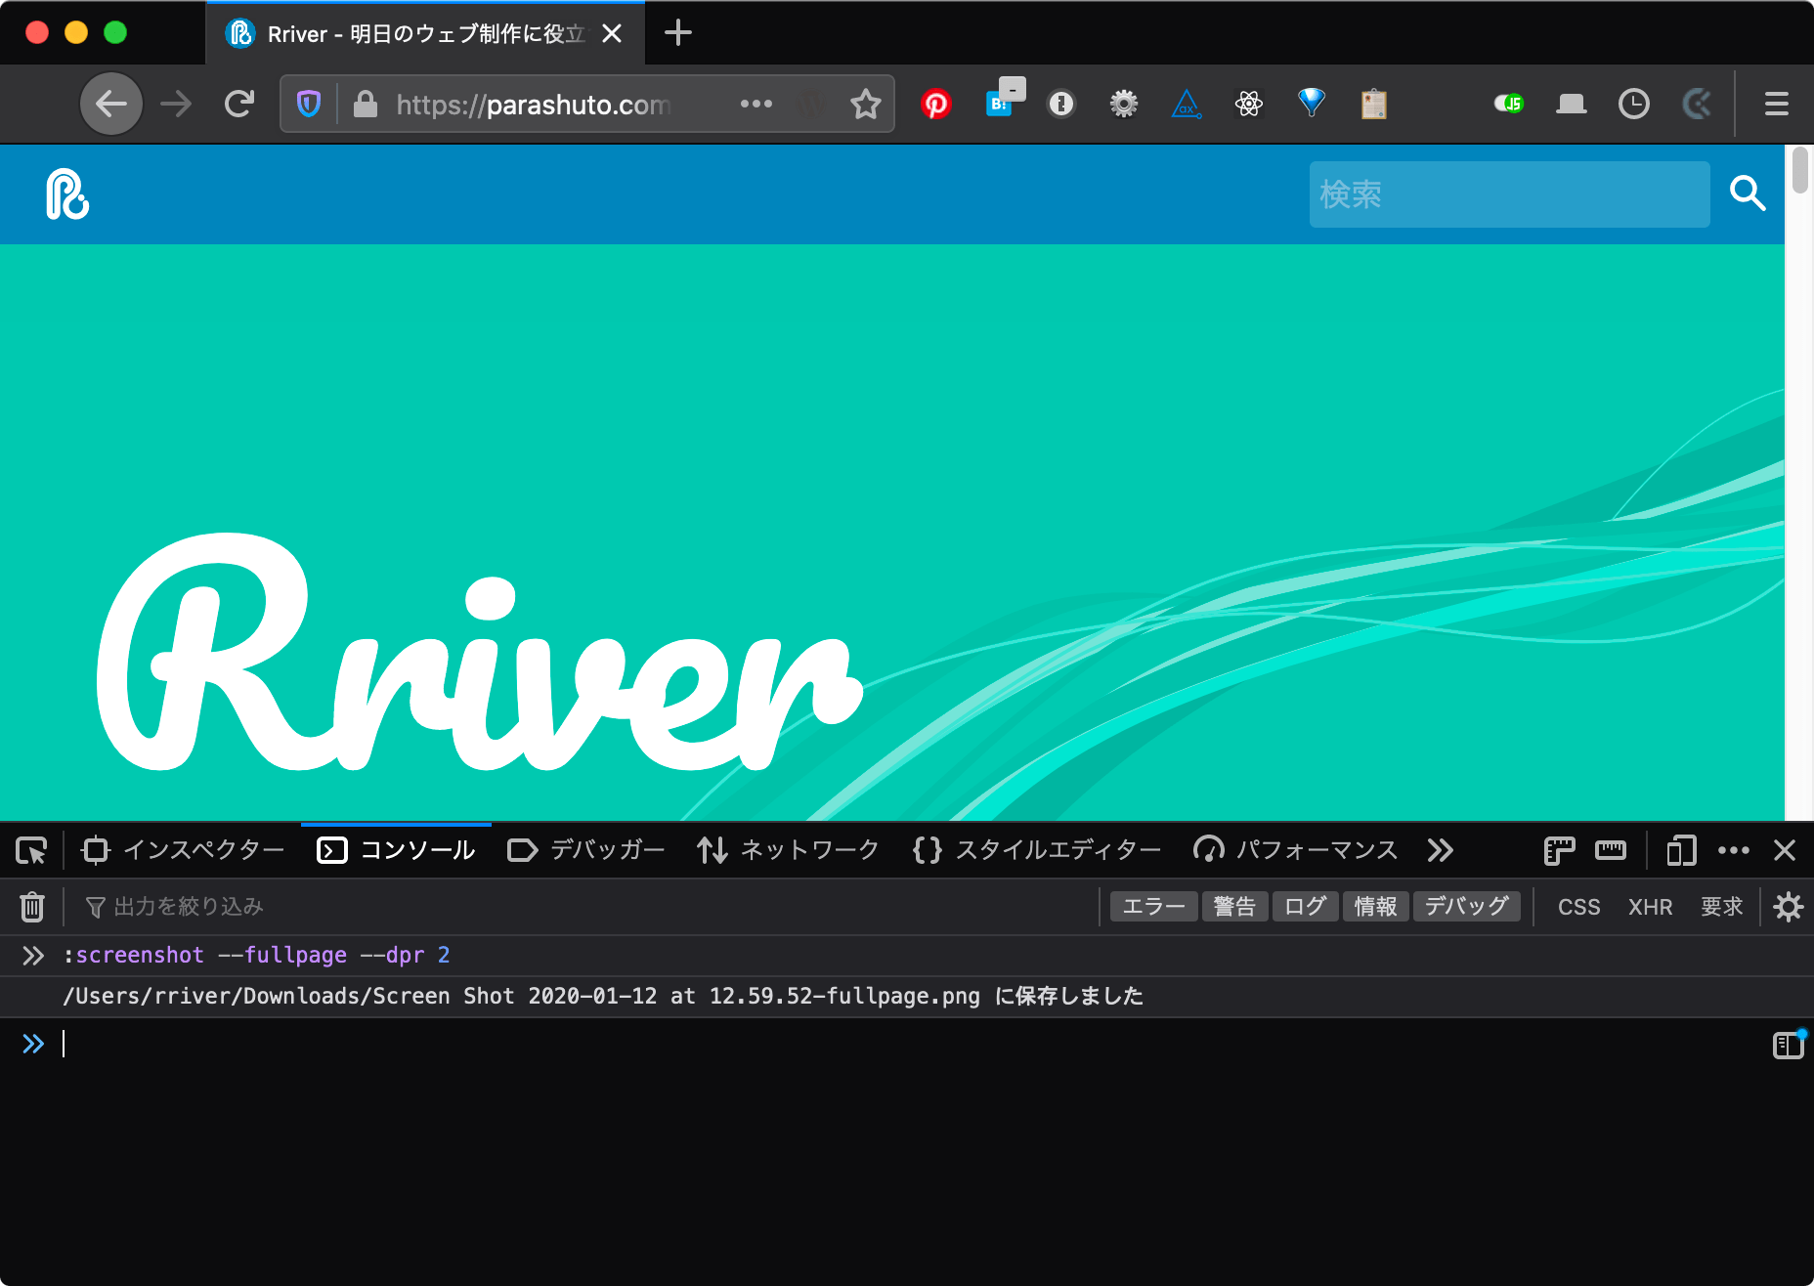Image resolution: width=1814 pixels, height=1286 pixels.
Task: Toggle the CSS filter
Action: click(1578, 907)
